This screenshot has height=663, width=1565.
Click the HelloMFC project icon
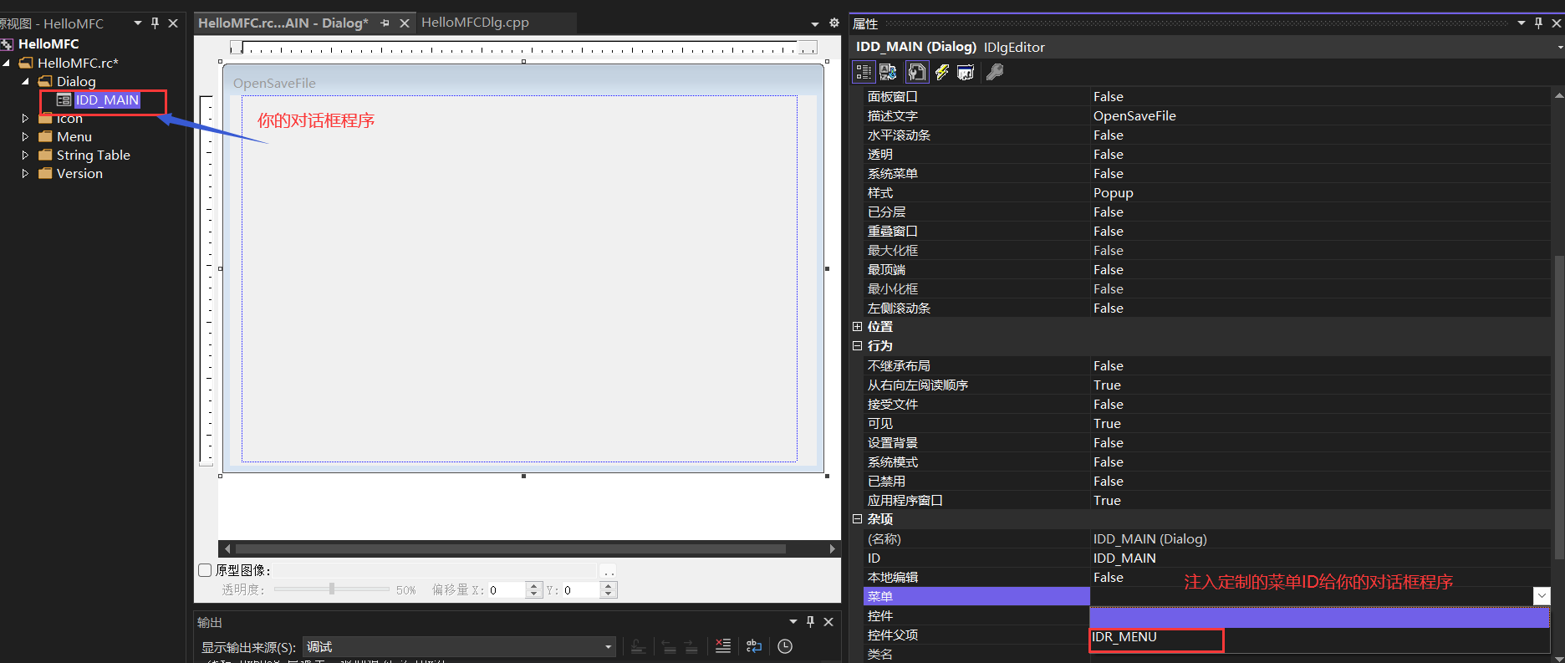coord(7,43)
